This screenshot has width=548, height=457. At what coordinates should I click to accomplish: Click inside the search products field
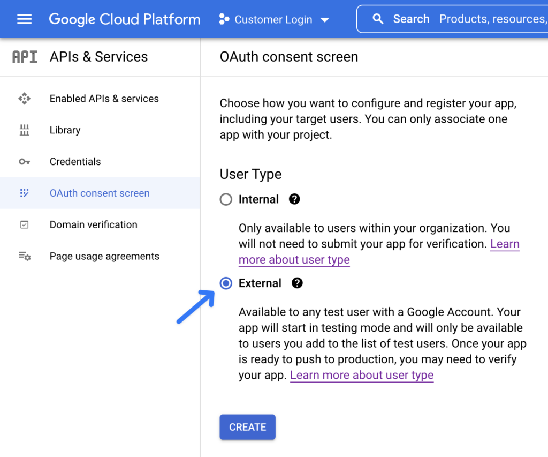[492, 19]
